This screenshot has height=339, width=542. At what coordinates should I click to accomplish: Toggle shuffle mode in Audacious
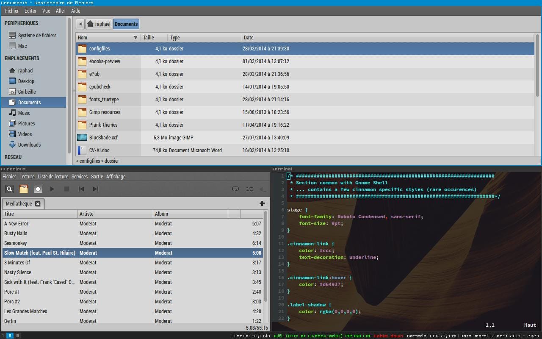coord(250,189)
